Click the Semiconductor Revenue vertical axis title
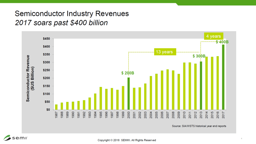The height and width of the screenshot is (144, 256). pyautogui.click(x=30, y=78)
